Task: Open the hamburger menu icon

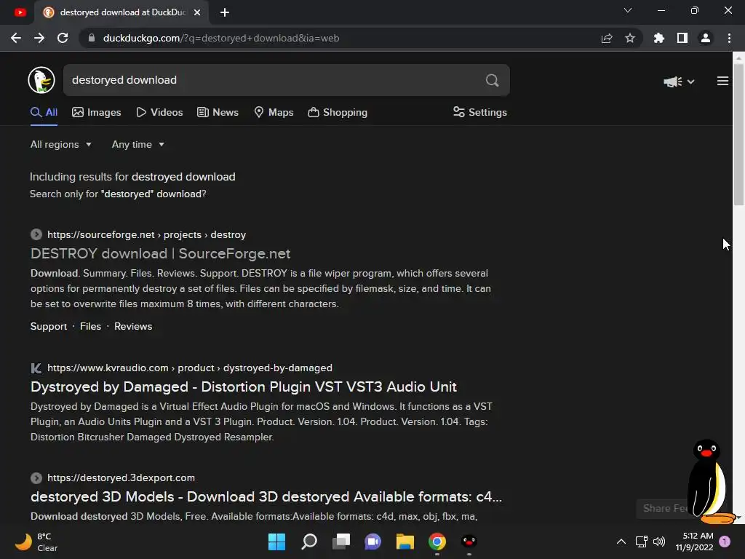Action: tap(722, 82)
